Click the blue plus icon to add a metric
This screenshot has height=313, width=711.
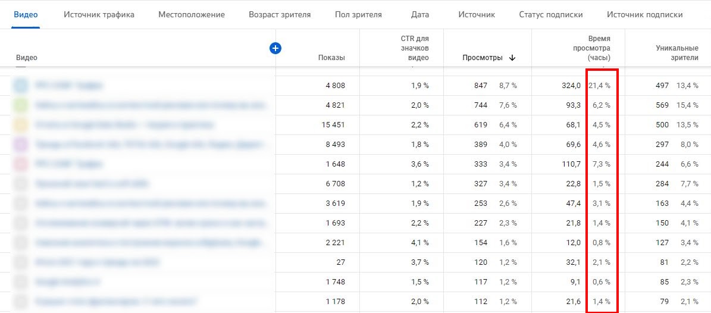pos(275,48)
